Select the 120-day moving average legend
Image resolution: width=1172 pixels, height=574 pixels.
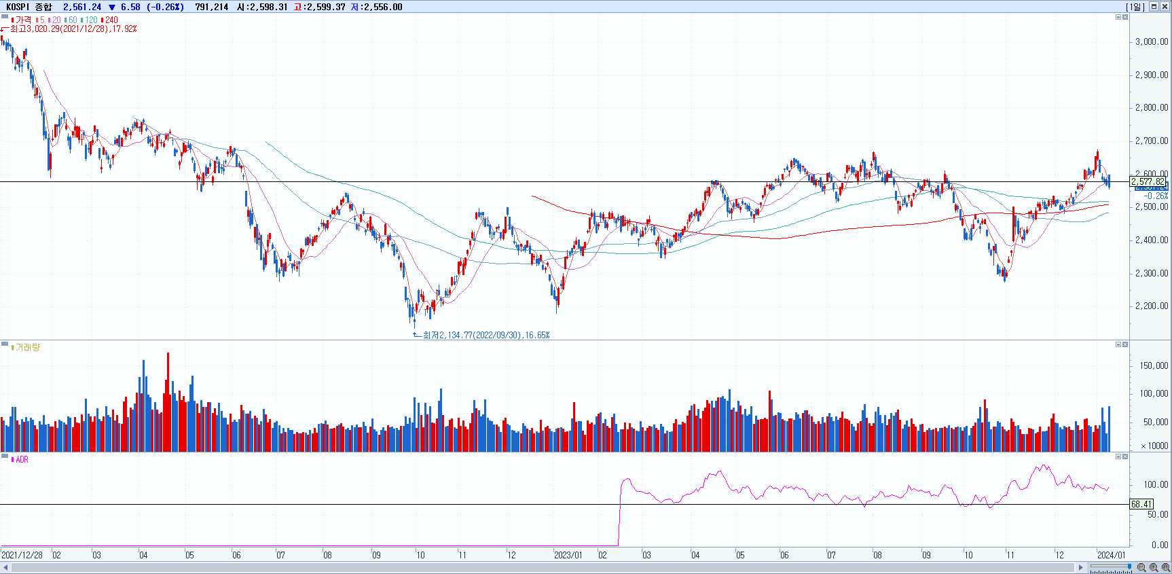click(89, 20)
